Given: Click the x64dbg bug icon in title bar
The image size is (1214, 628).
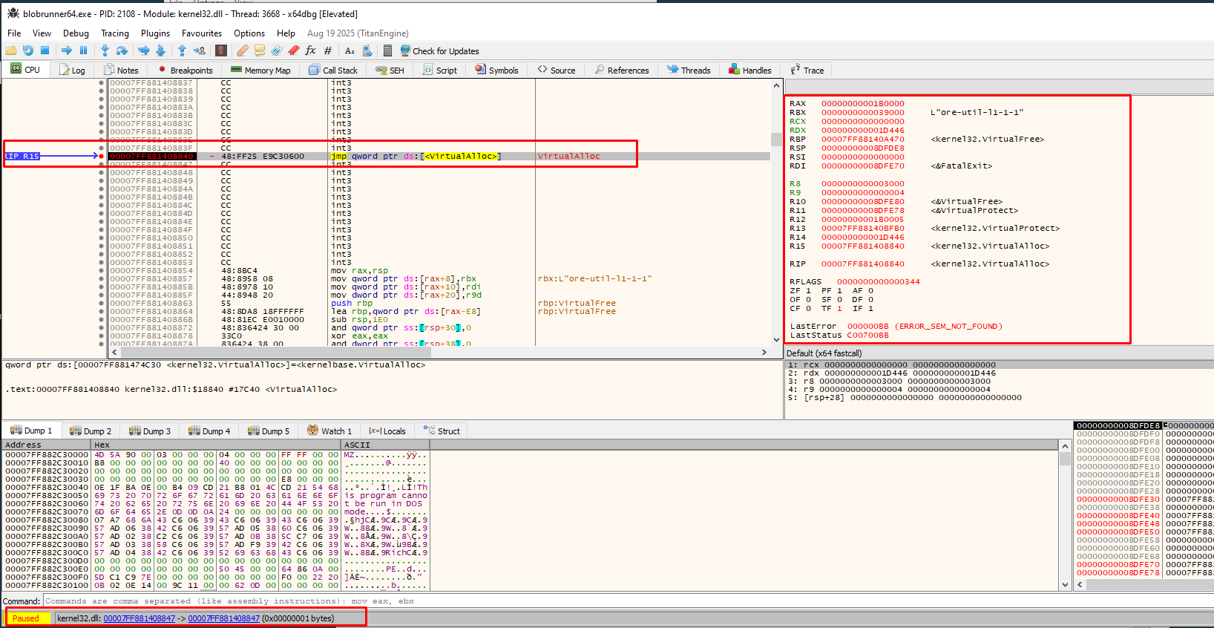Looking at the screenshot, I should pyautogui.click(x=13, y=13).
